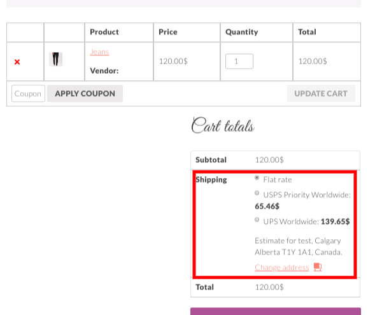368x315 pixels.
Task: Click the 120.00$ value in table Total column
Action: tap(313, 61)
